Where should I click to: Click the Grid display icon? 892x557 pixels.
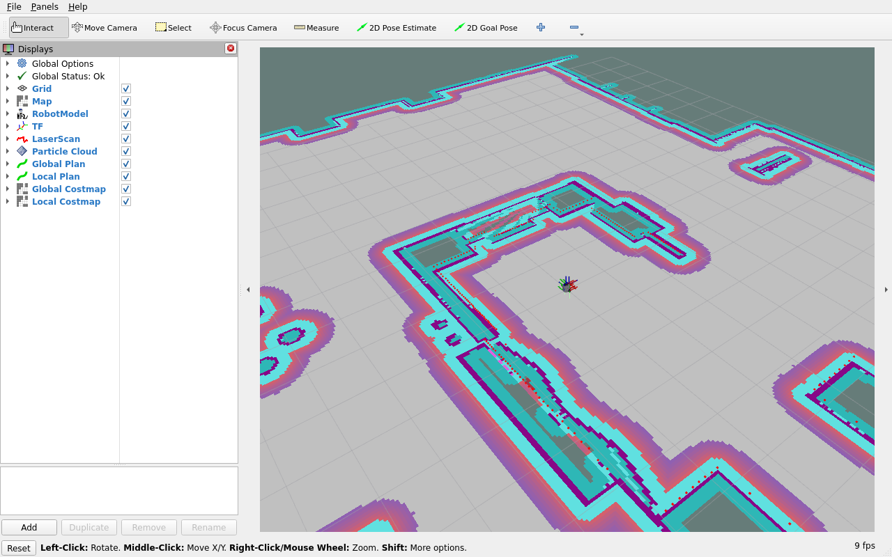(22, 88)
